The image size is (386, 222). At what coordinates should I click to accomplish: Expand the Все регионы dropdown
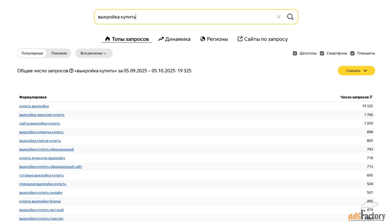click(x=94, y=53)
